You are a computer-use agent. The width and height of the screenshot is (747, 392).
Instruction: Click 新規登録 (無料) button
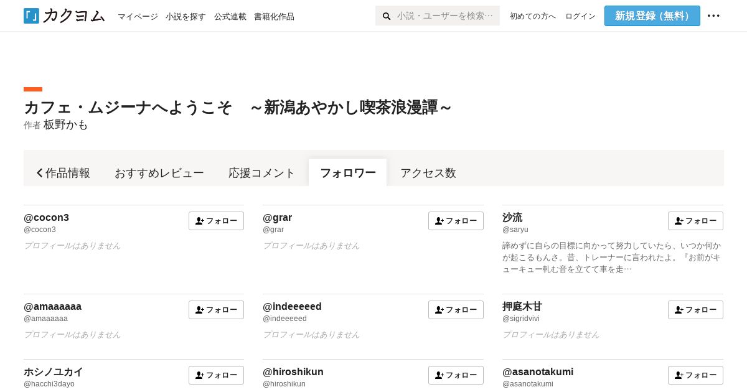click(652, 16)
